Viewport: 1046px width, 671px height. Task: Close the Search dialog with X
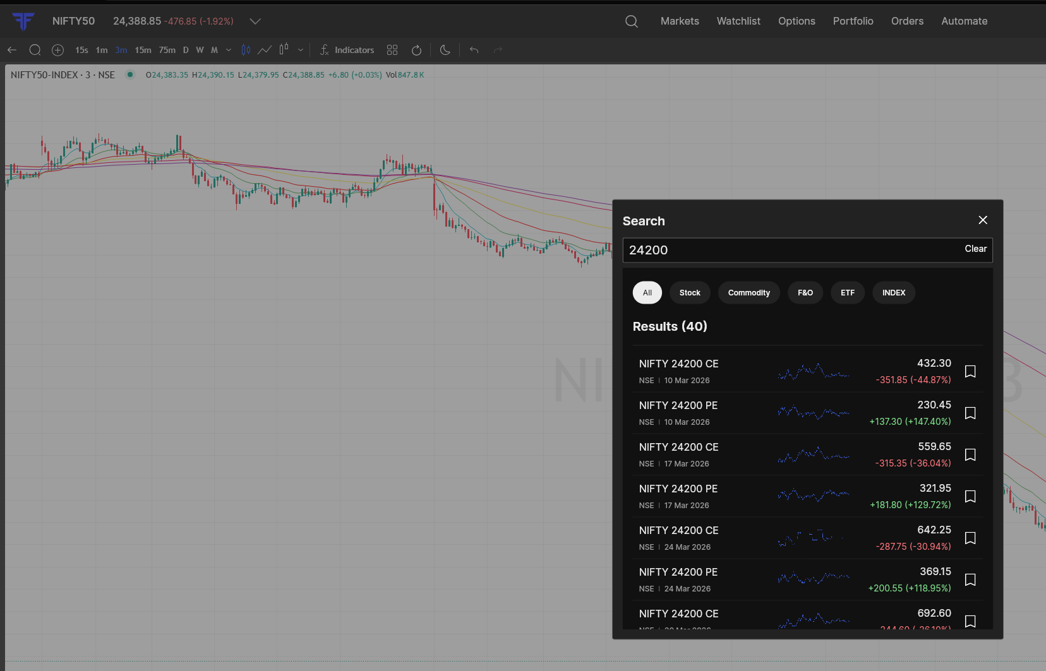point(982,220)
